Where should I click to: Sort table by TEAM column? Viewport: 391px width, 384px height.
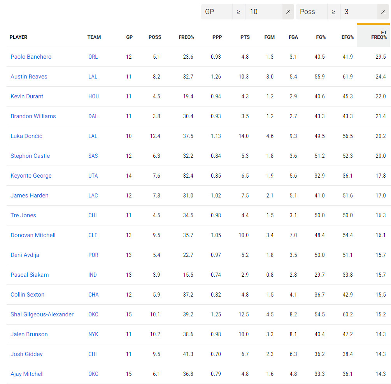coord(94,37)
